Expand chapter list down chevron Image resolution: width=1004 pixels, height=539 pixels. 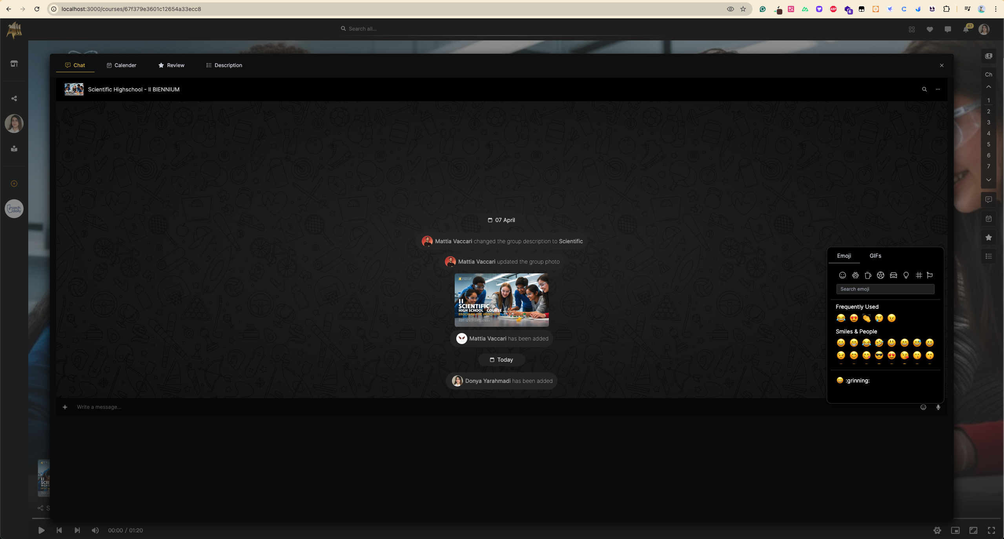coord(989,180)
